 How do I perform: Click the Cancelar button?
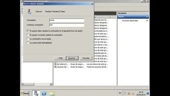86,58
